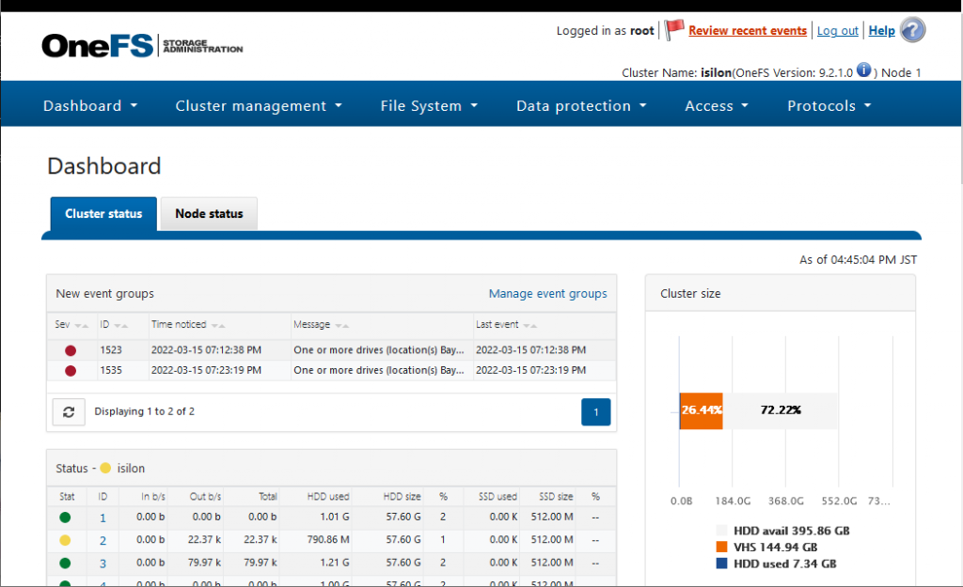Screen dimensions: 963x587
Task: Click the 'SSD size' column header
Action: 556,497
